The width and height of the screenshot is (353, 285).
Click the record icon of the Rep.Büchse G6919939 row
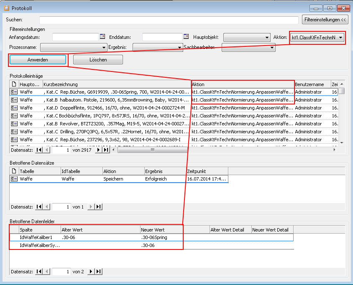click(14, 92)
